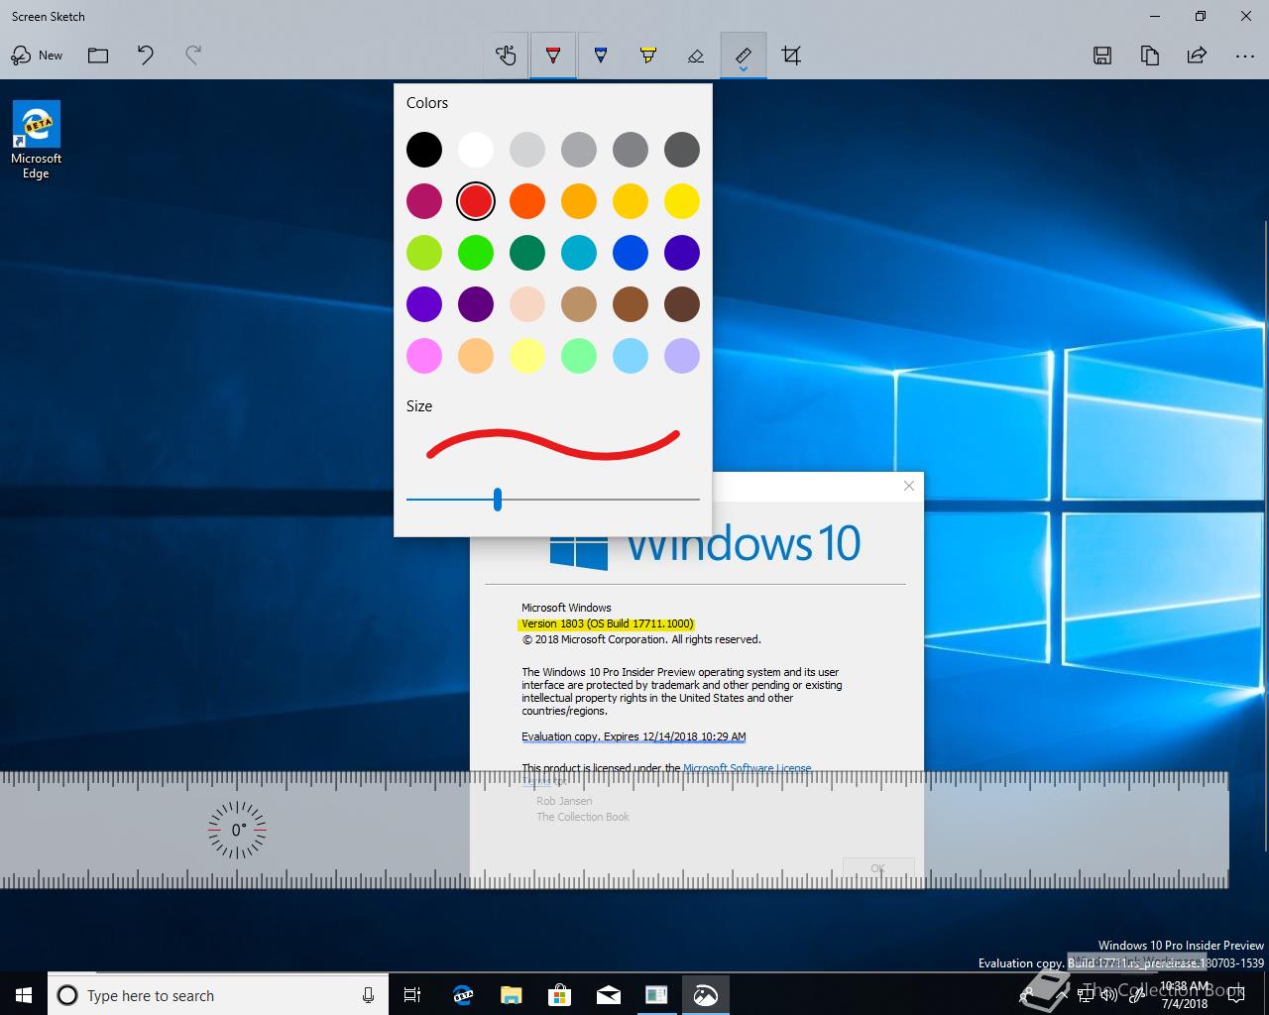Screen dimensions: 1269x1015
Task: Open the Mail app from the taskbar
Action: pos(609,995)
